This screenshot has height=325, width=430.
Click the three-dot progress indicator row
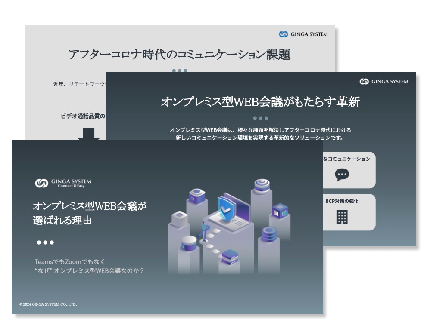coord(45,242)
